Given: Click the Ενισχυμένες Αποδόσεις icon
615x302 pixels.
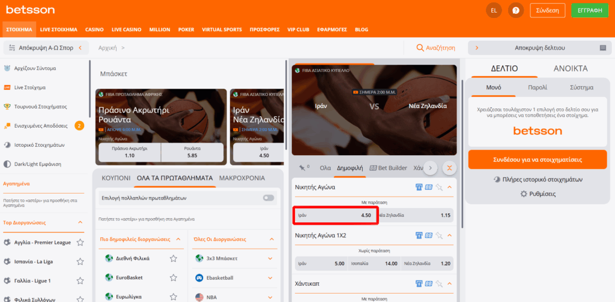Looking at the screenshot, I should [x=7, y=126].
